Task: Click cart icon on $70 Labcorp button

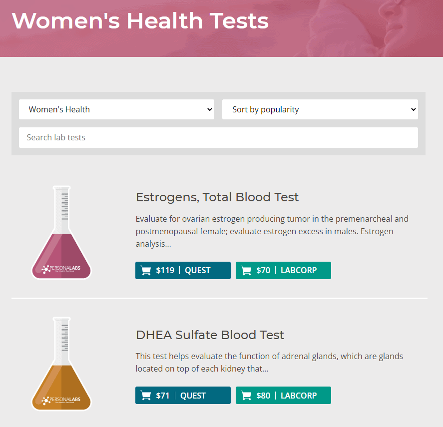Action: (x=246, y=271)
